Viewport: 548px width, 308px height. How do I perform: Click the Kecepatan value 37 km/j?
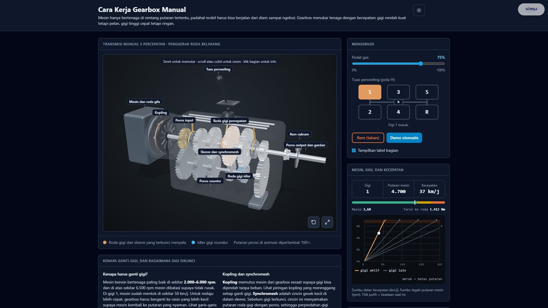tap(429, 192)
